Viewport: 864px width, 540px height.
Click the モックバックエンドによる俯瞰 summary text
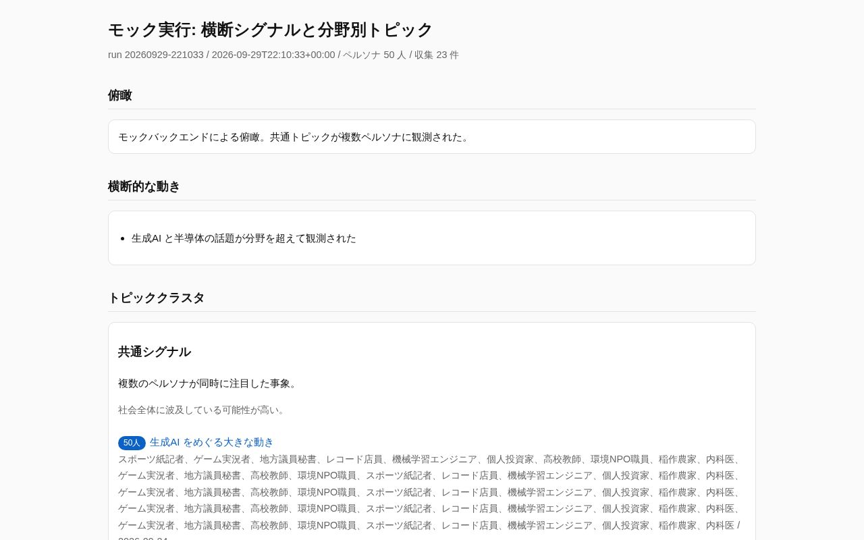[x=295, y=136]
